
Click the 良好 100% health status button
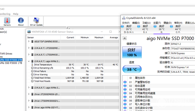(x=132, y=52)
